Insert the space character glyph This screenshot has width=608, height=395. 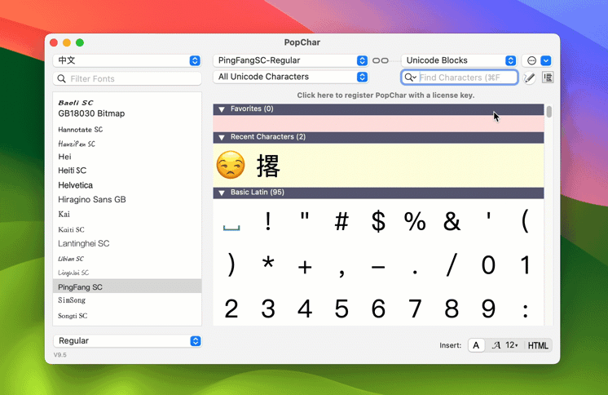click(x=231, y=228)
